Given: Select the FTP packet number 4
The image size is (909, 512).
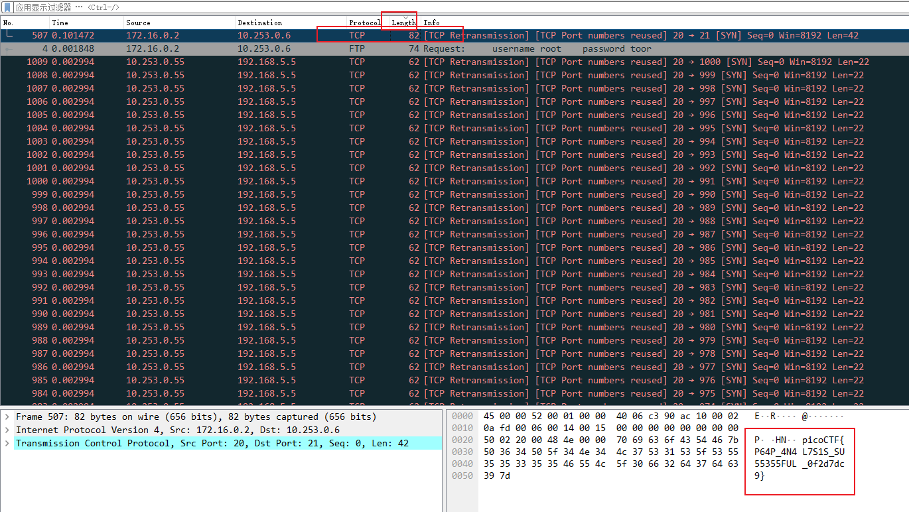Looking at the screenshot, I should [454, 48].
